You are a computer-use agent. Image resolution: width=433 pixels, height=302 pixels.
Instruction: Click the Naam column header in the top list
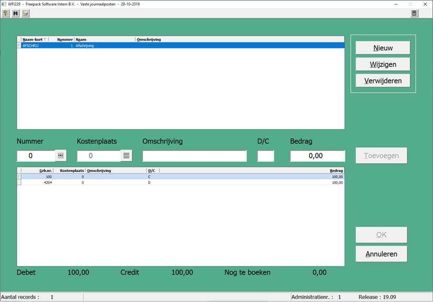tap(105, 39)
